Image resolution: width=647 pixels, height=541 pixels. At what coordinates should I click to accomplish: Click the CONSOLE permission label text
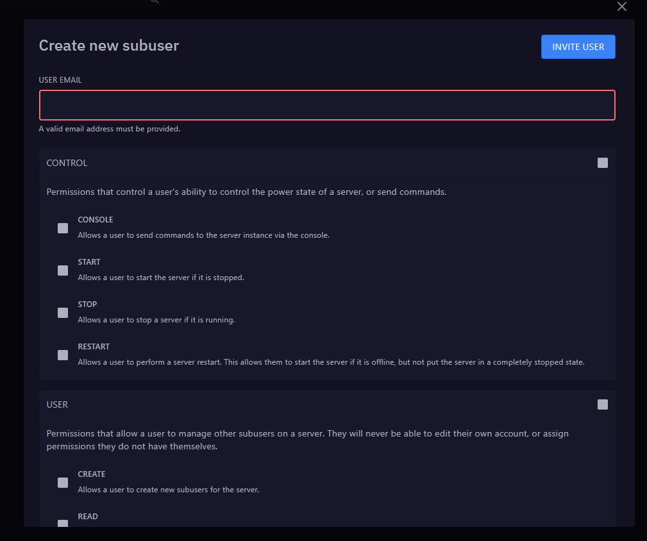click(x=95, y=219)
